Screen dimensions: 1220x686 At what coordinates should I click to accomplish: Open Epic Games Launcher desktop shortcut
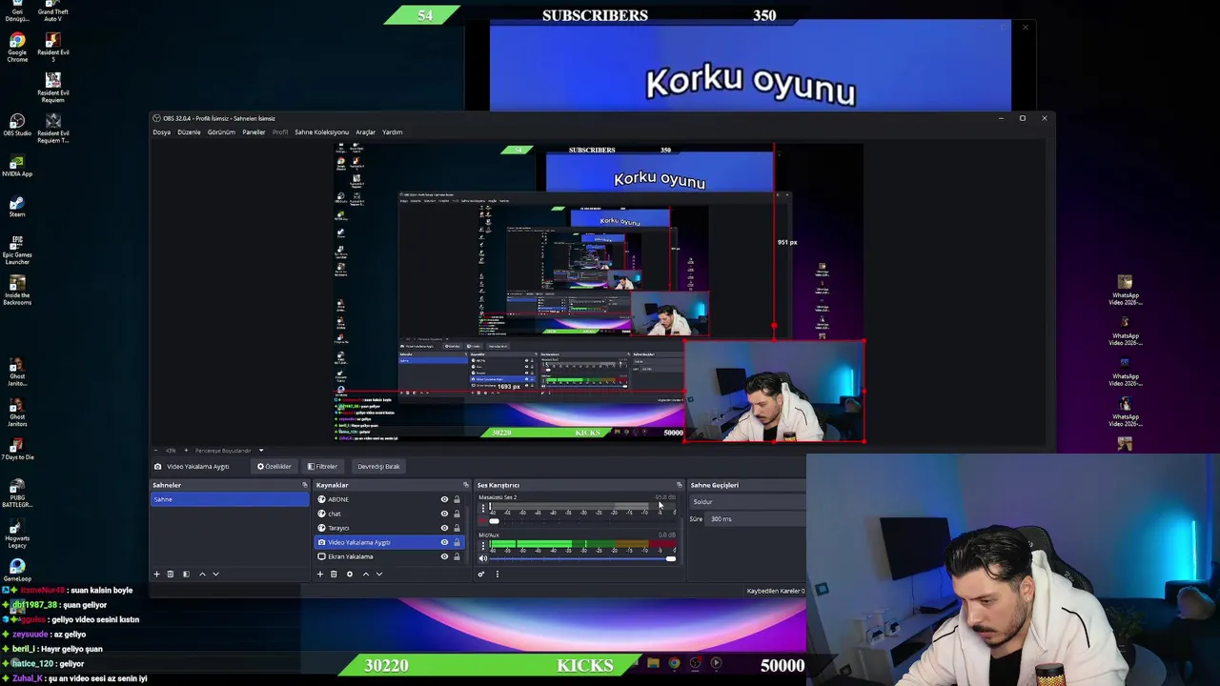[17, 250]
